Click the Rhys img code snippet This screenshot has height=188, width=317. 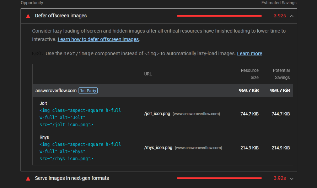80,152
